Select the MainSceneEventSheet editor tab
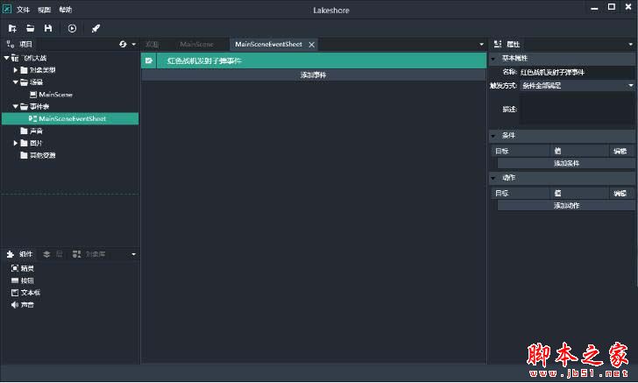The image size is (638, 383). coord(268,44)
